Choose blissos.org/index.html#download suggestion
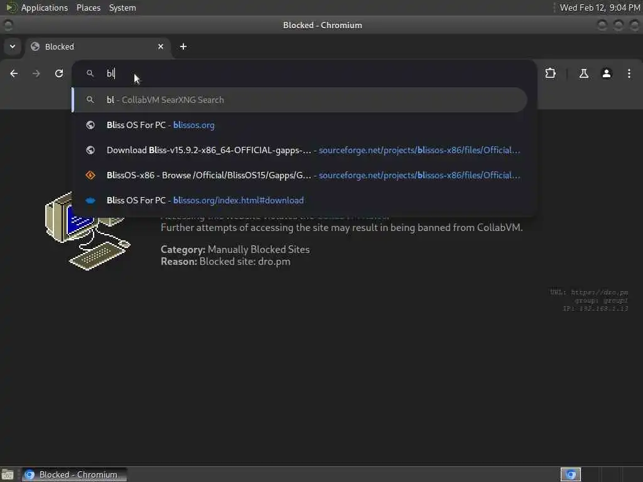Viewport: 643px width, 482px height. click(x=300, y=200)
